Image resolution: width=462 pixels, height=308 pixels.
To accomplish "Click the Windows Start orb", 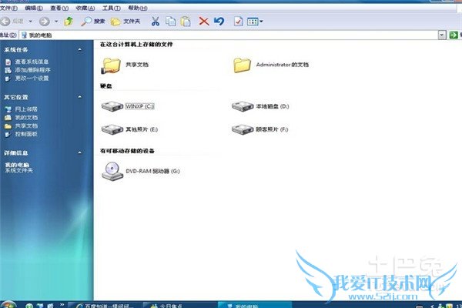I will (x=8, y=305).
